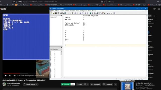Viewport: 161px width, 90px height.
Task: Click the 8-Bit Show And Tell channel avatar
Action: point(4,84)
